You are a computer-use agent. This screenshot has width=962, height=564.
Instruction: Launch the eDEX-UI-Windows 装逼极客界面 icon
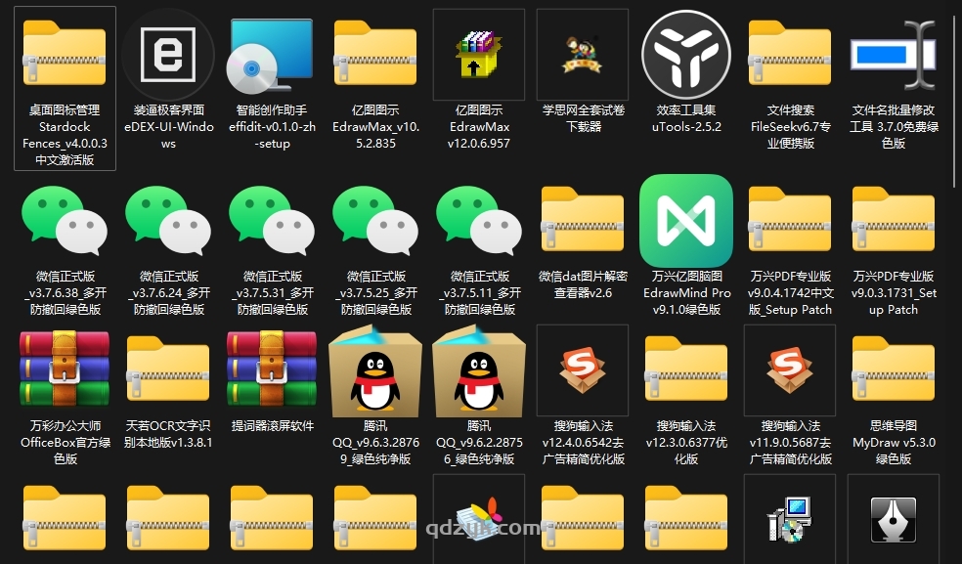pyautogui.click(x=167, y=54)
